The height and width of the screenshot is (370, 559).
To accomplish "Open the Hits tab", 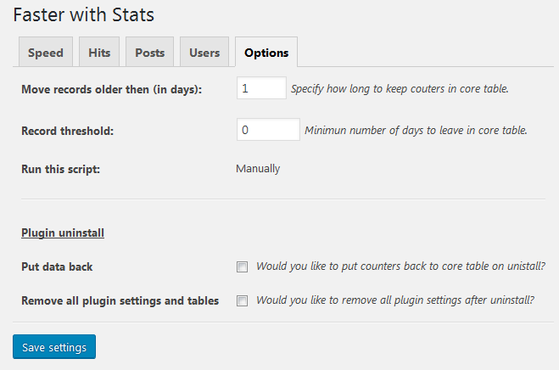I will [99, 52].
